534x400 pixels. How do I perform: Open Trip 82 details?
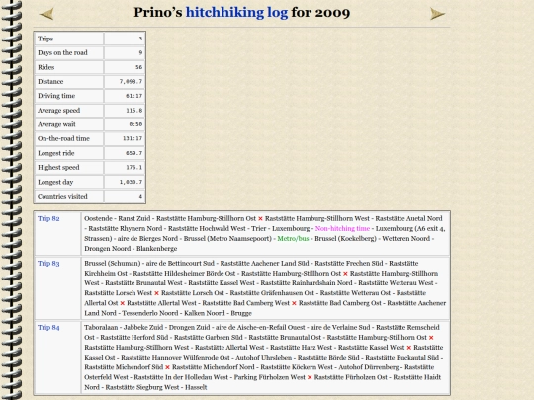click(x=48, y=218)
